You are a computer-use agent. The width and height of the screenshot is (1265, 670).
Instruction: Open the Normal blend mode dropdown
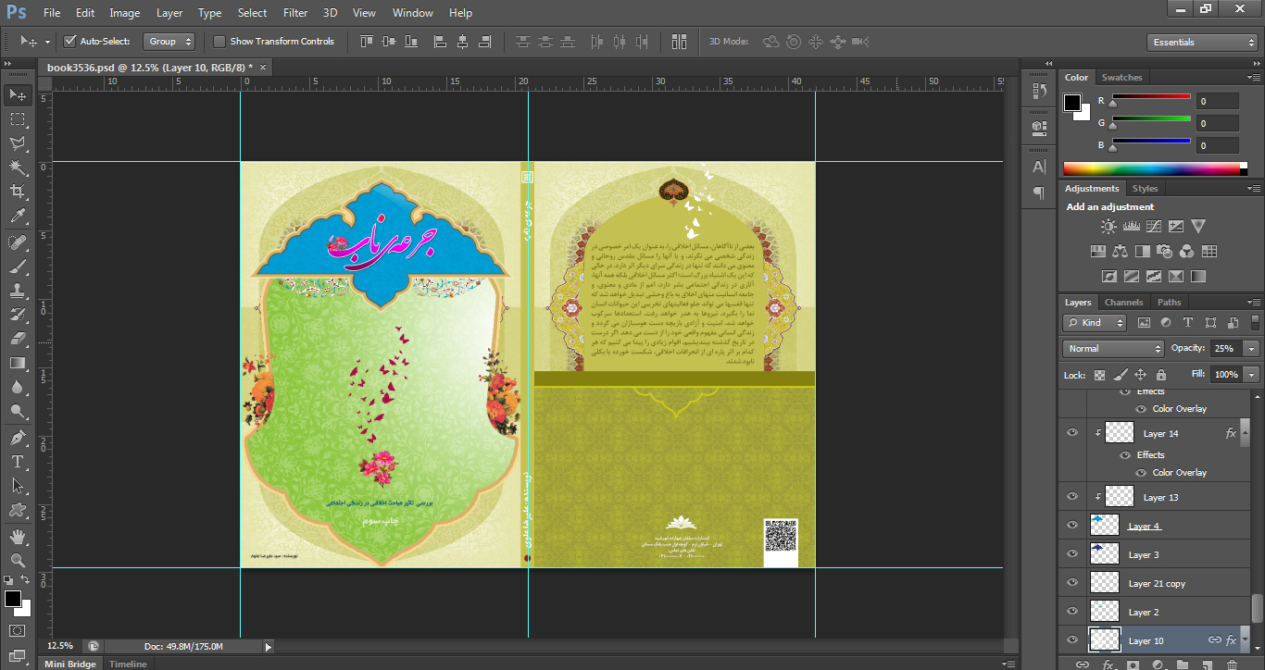1114,349
